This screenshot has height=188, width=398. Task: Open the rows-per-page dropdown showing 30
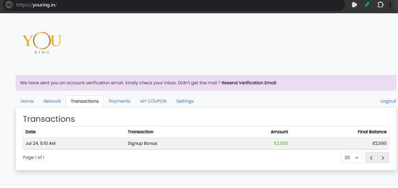click(351, 158)
